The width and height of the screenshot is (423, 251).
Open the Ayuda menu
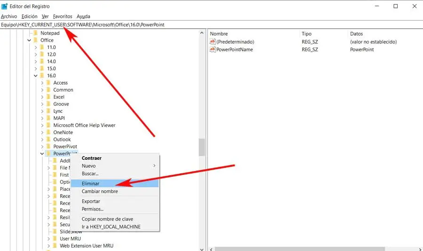(x=83, y=16)
